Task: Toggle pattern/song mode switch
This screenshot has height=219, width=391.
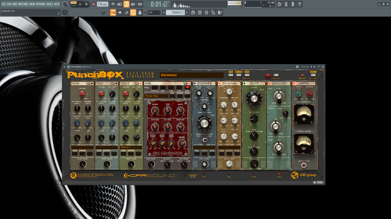Action: [73, 4]
